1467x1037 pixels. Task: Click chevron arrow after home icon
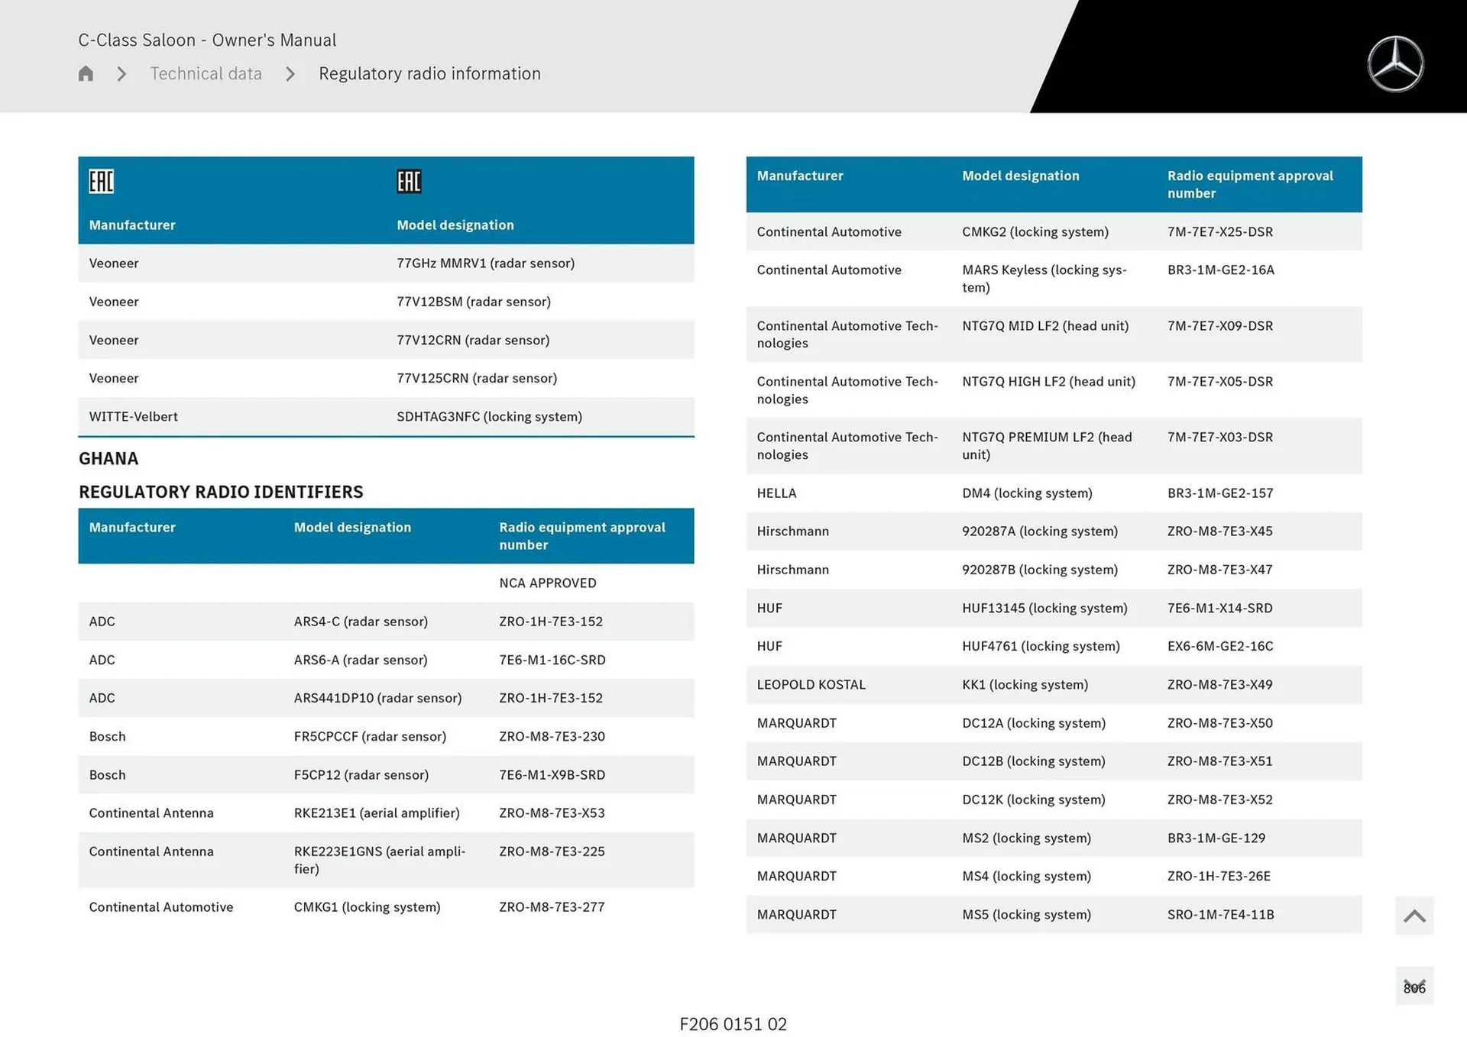pos(121,74)
